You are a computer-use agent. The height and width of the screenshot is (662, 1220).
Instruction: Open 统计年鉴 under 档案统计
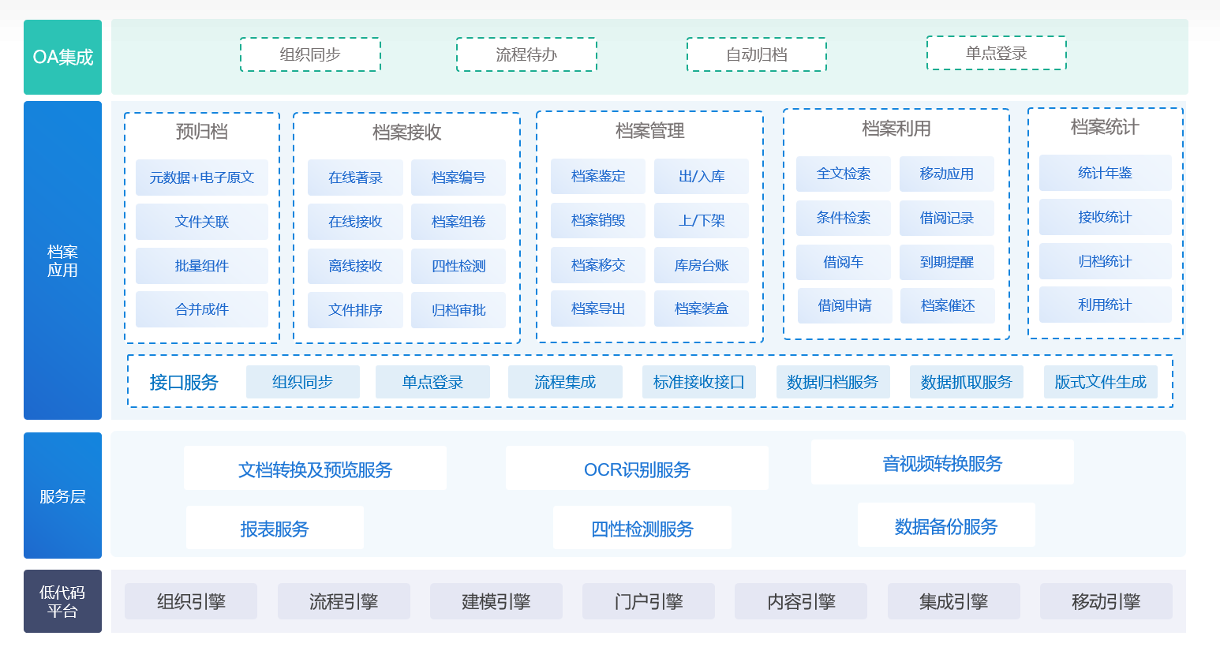(1105, 173)
